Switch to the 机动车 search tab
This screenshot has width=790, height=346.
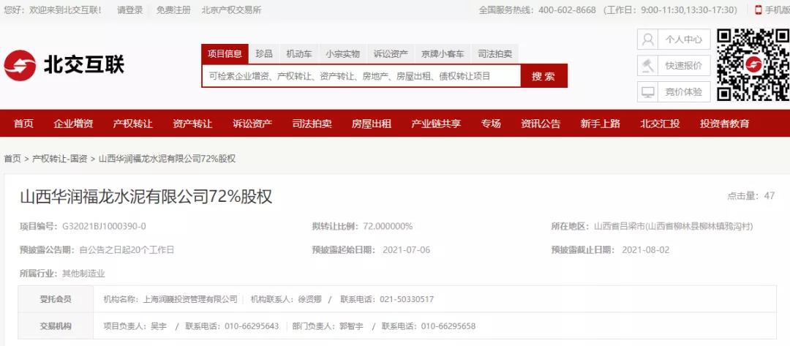click(299, 54)
